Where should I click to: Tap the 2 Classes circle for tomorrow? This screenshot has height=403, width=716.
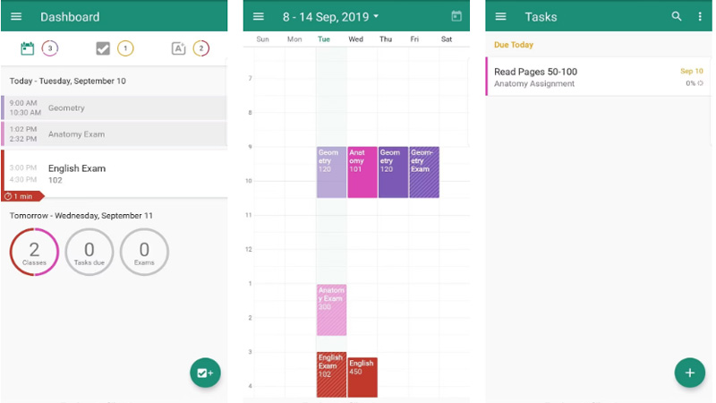pyautogui.click(x=34, y=253)
